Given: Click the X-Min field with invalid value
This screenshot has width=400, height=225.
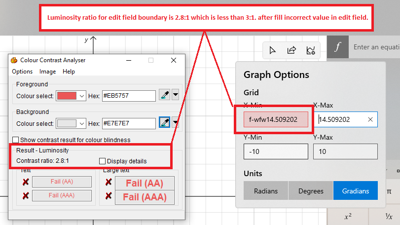Looking at the screenshot, I should pos(276,119).
